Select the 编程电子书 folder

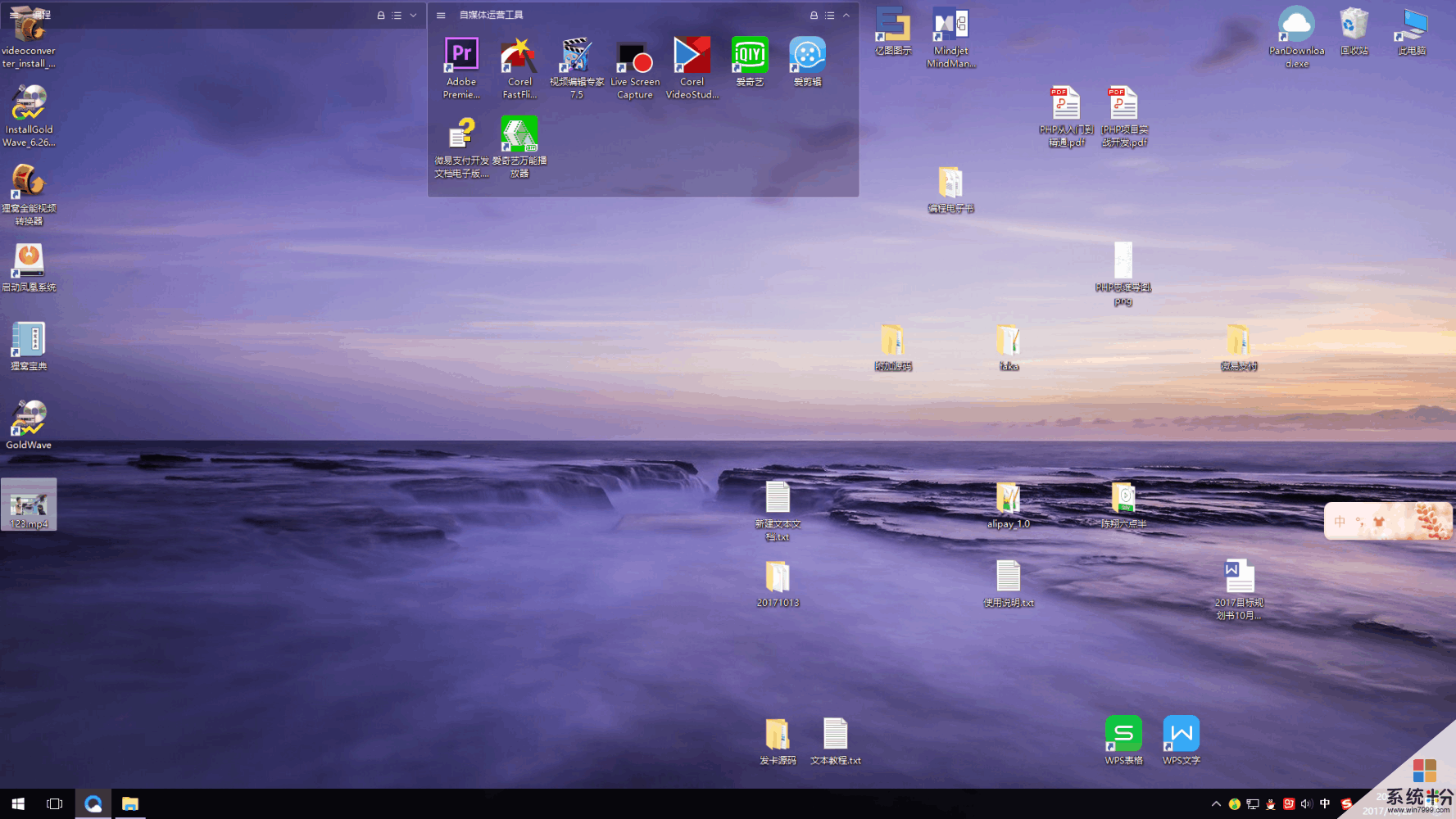click(x=950, y=188)
